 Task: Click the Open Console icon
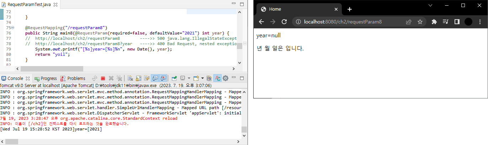pyautogui.click(x=196, y=78)
